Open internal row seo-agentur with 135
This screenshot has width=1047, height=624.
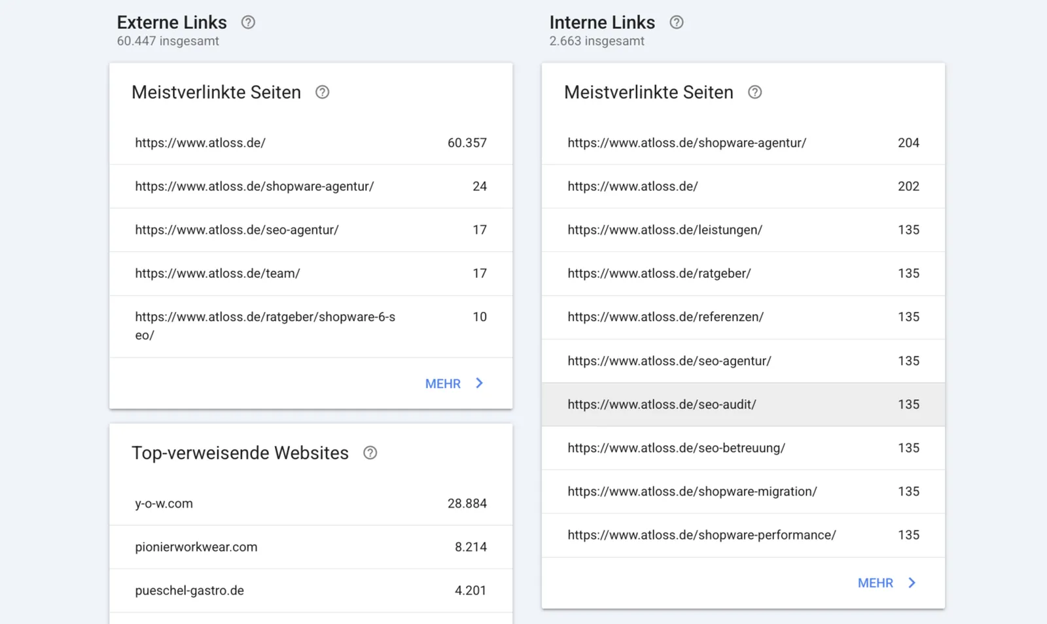pos(743,361)
